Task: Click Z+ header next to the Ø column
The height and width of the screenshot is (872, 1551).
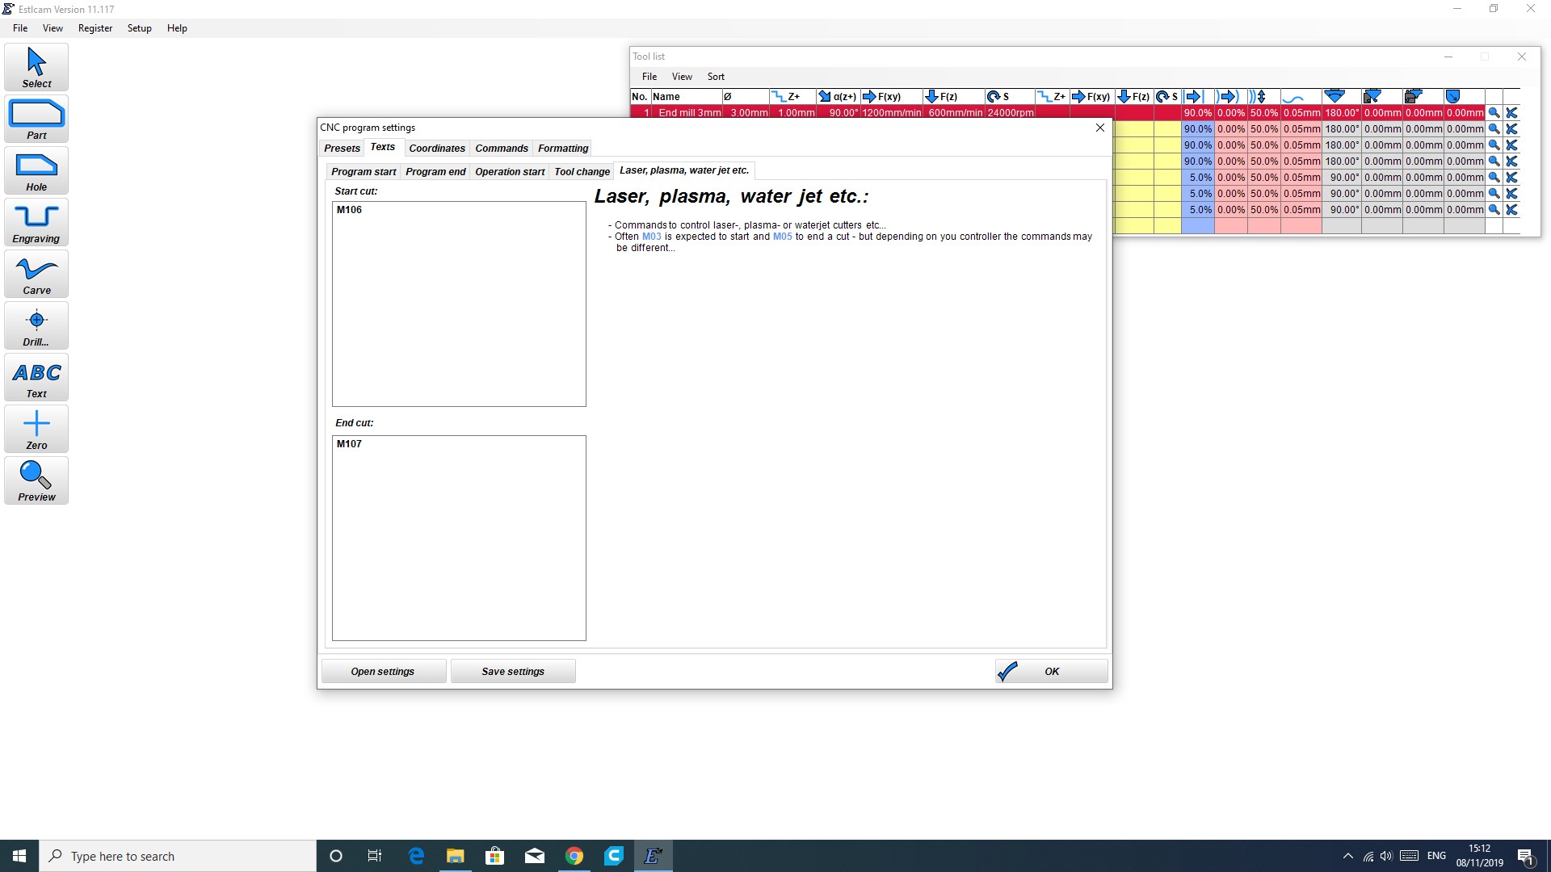Action: pyautogui.click(x=792, y=97)
